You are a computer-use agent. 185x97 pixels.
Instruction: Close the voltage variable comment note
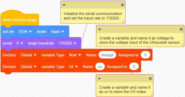point(181,29)
